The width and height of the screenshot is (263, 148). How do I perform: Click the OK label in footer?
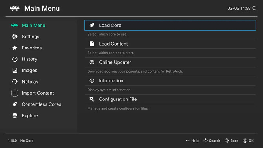[x=251, y=141]
